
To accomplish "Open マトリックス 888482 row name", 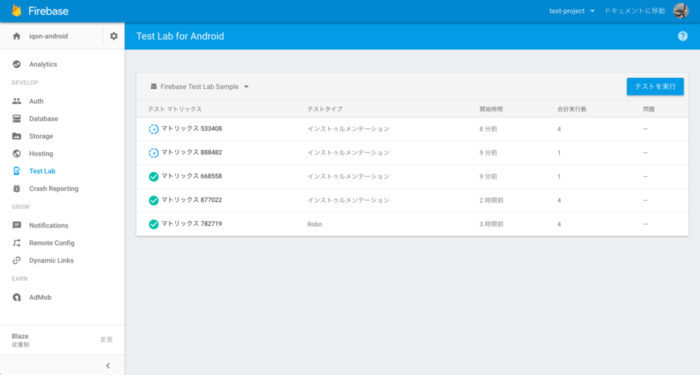I will [191, 152].
